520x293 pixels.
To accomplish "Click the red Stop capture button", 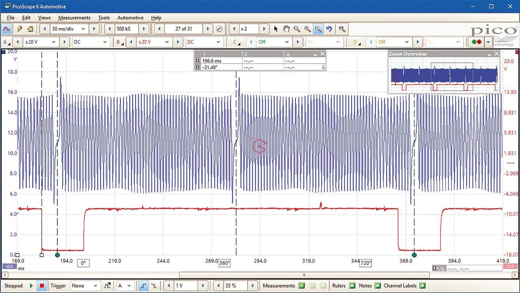I will [x=42, y=286].
